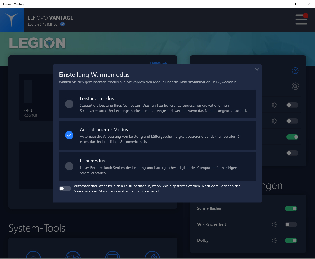This screenshot has width=315, height=259.
Task: Click the verified badge beside Legion 5 17IMH05
Action: tap(62, 24)
